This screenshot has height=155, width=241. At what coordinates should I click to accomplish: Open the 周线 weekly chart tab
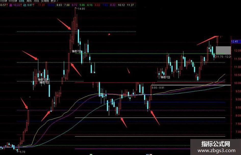pos(29,1)
